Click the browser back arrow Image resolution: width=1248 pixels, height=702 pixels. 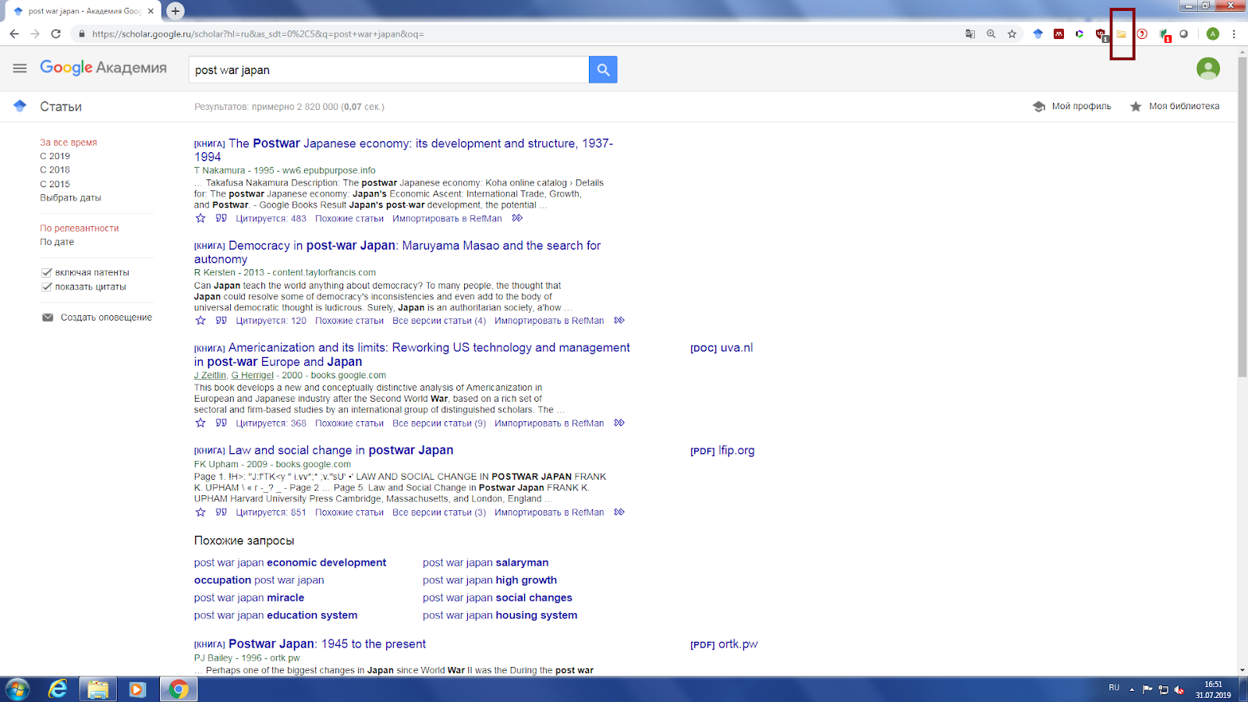14,34
